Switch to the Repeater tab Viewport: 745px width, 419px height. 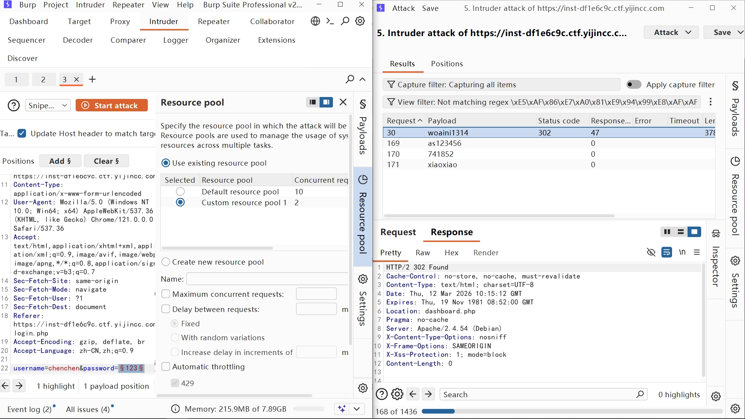pyautogui.click(x=213, y=21)
